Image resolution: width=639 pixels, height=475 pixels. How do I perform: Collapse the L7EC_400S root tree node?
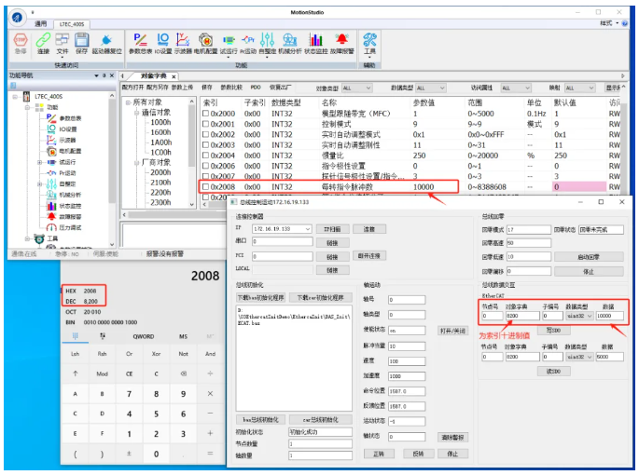click(x=16, y=97)
